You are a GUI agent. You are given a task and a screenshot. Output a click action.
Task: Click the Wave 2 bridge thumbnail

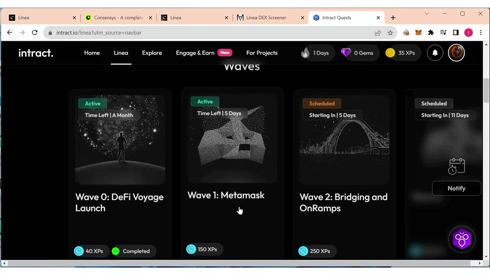click(345, 140)
